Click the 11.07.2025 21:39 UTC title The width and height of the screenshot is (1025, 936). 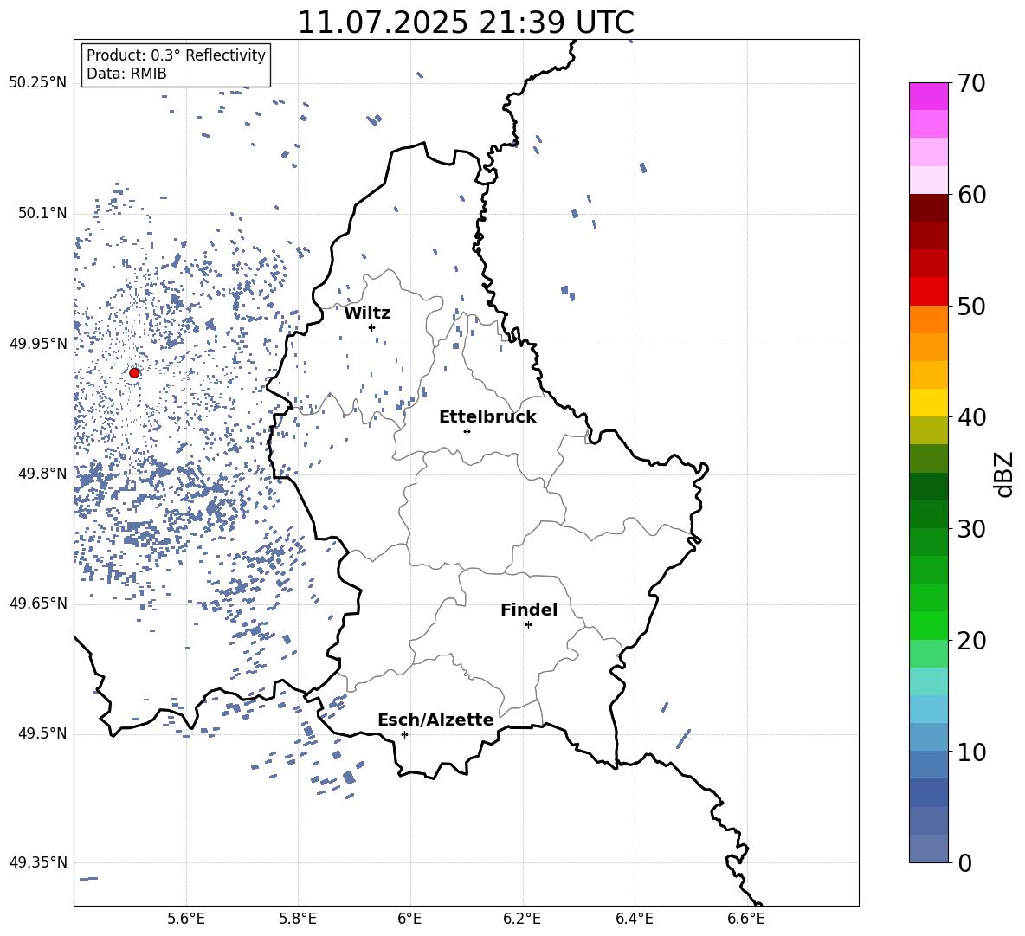pos(466,23)
